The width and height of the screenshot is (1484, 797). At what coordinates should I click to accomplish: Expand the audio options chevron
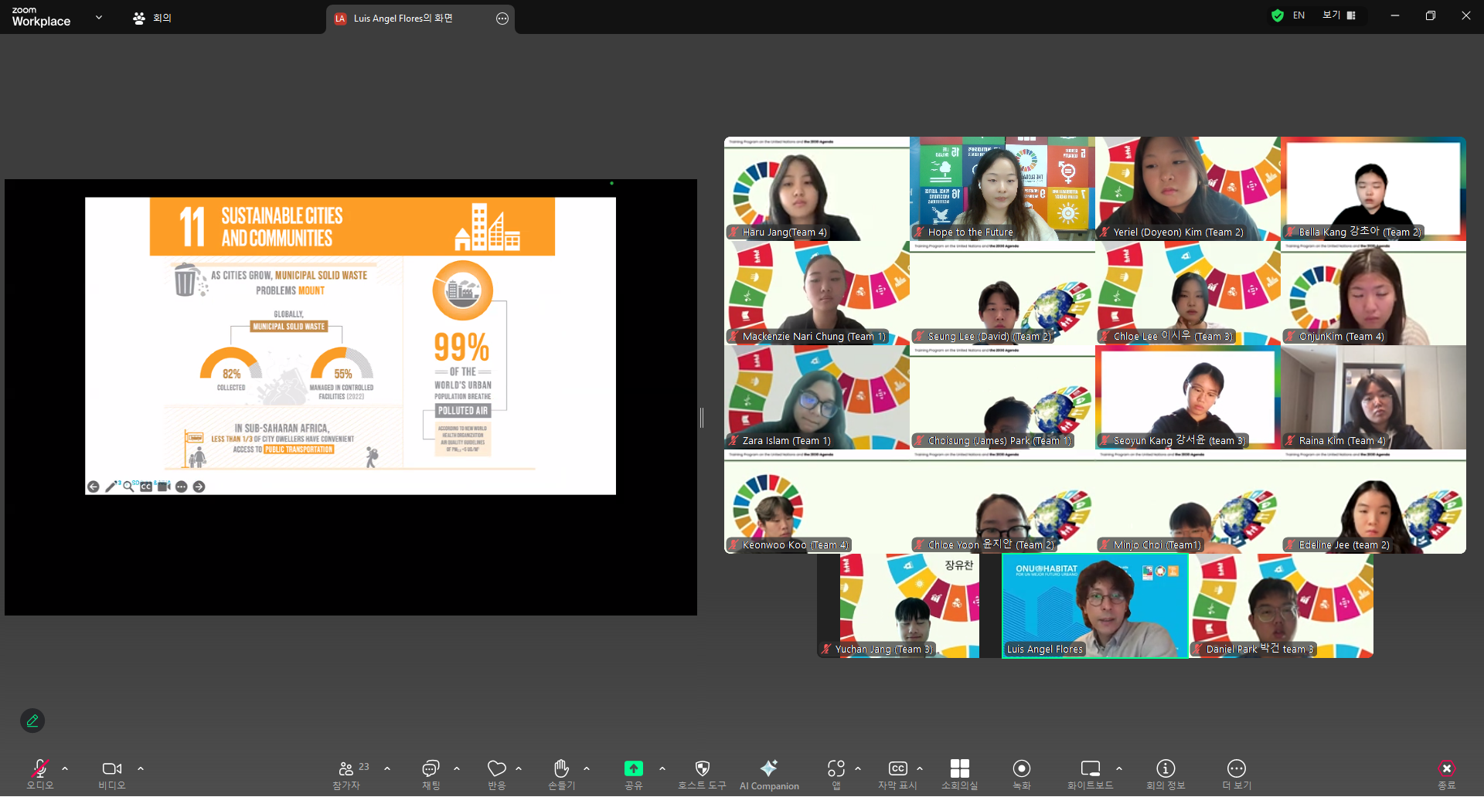tap(65, 768)
